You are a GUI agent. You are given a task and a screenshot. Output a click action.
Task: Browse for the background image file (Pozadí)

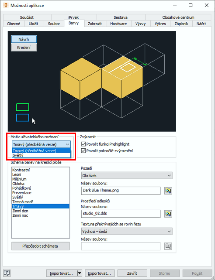(x=168, y=191)
